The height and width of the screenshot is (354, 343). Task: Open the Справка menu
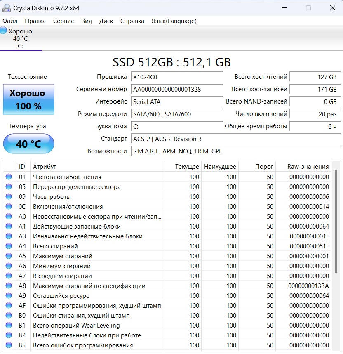(x=132, y=21)
